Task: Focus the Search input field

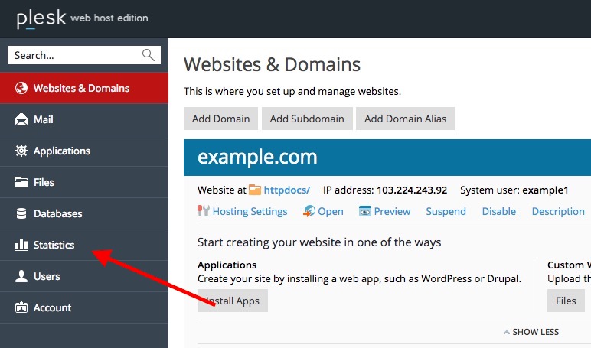Action: tap(73, 55)
